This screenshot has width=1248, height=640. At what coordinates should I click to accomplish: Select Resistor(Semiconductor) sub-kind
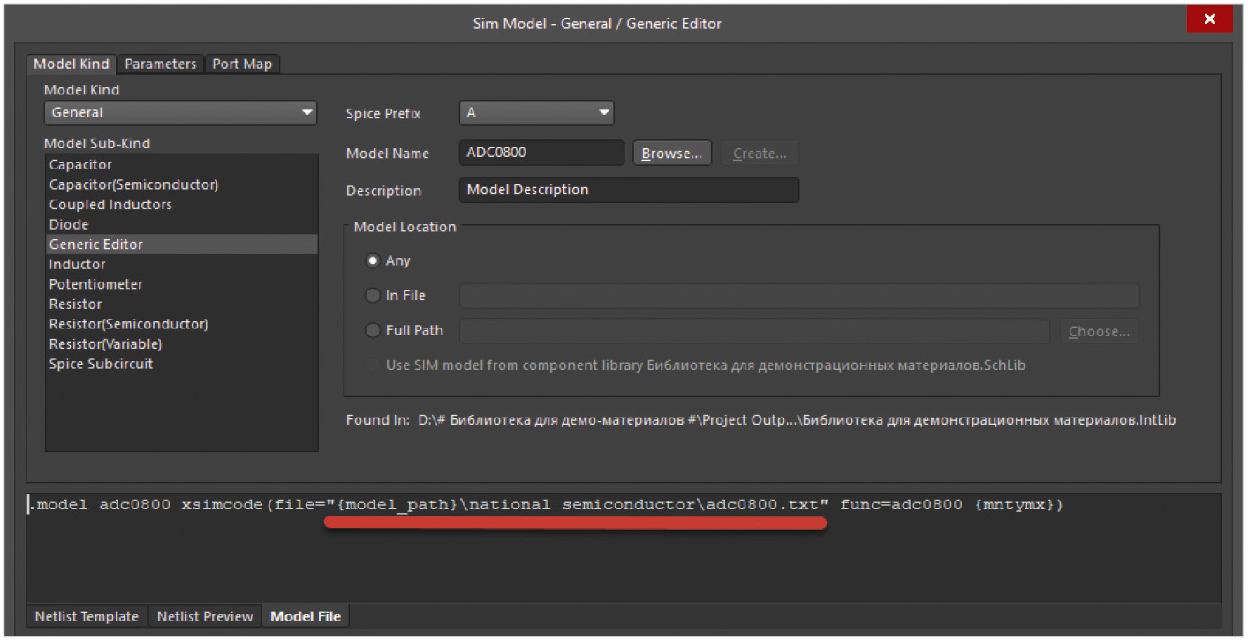[x=181, y=324]
